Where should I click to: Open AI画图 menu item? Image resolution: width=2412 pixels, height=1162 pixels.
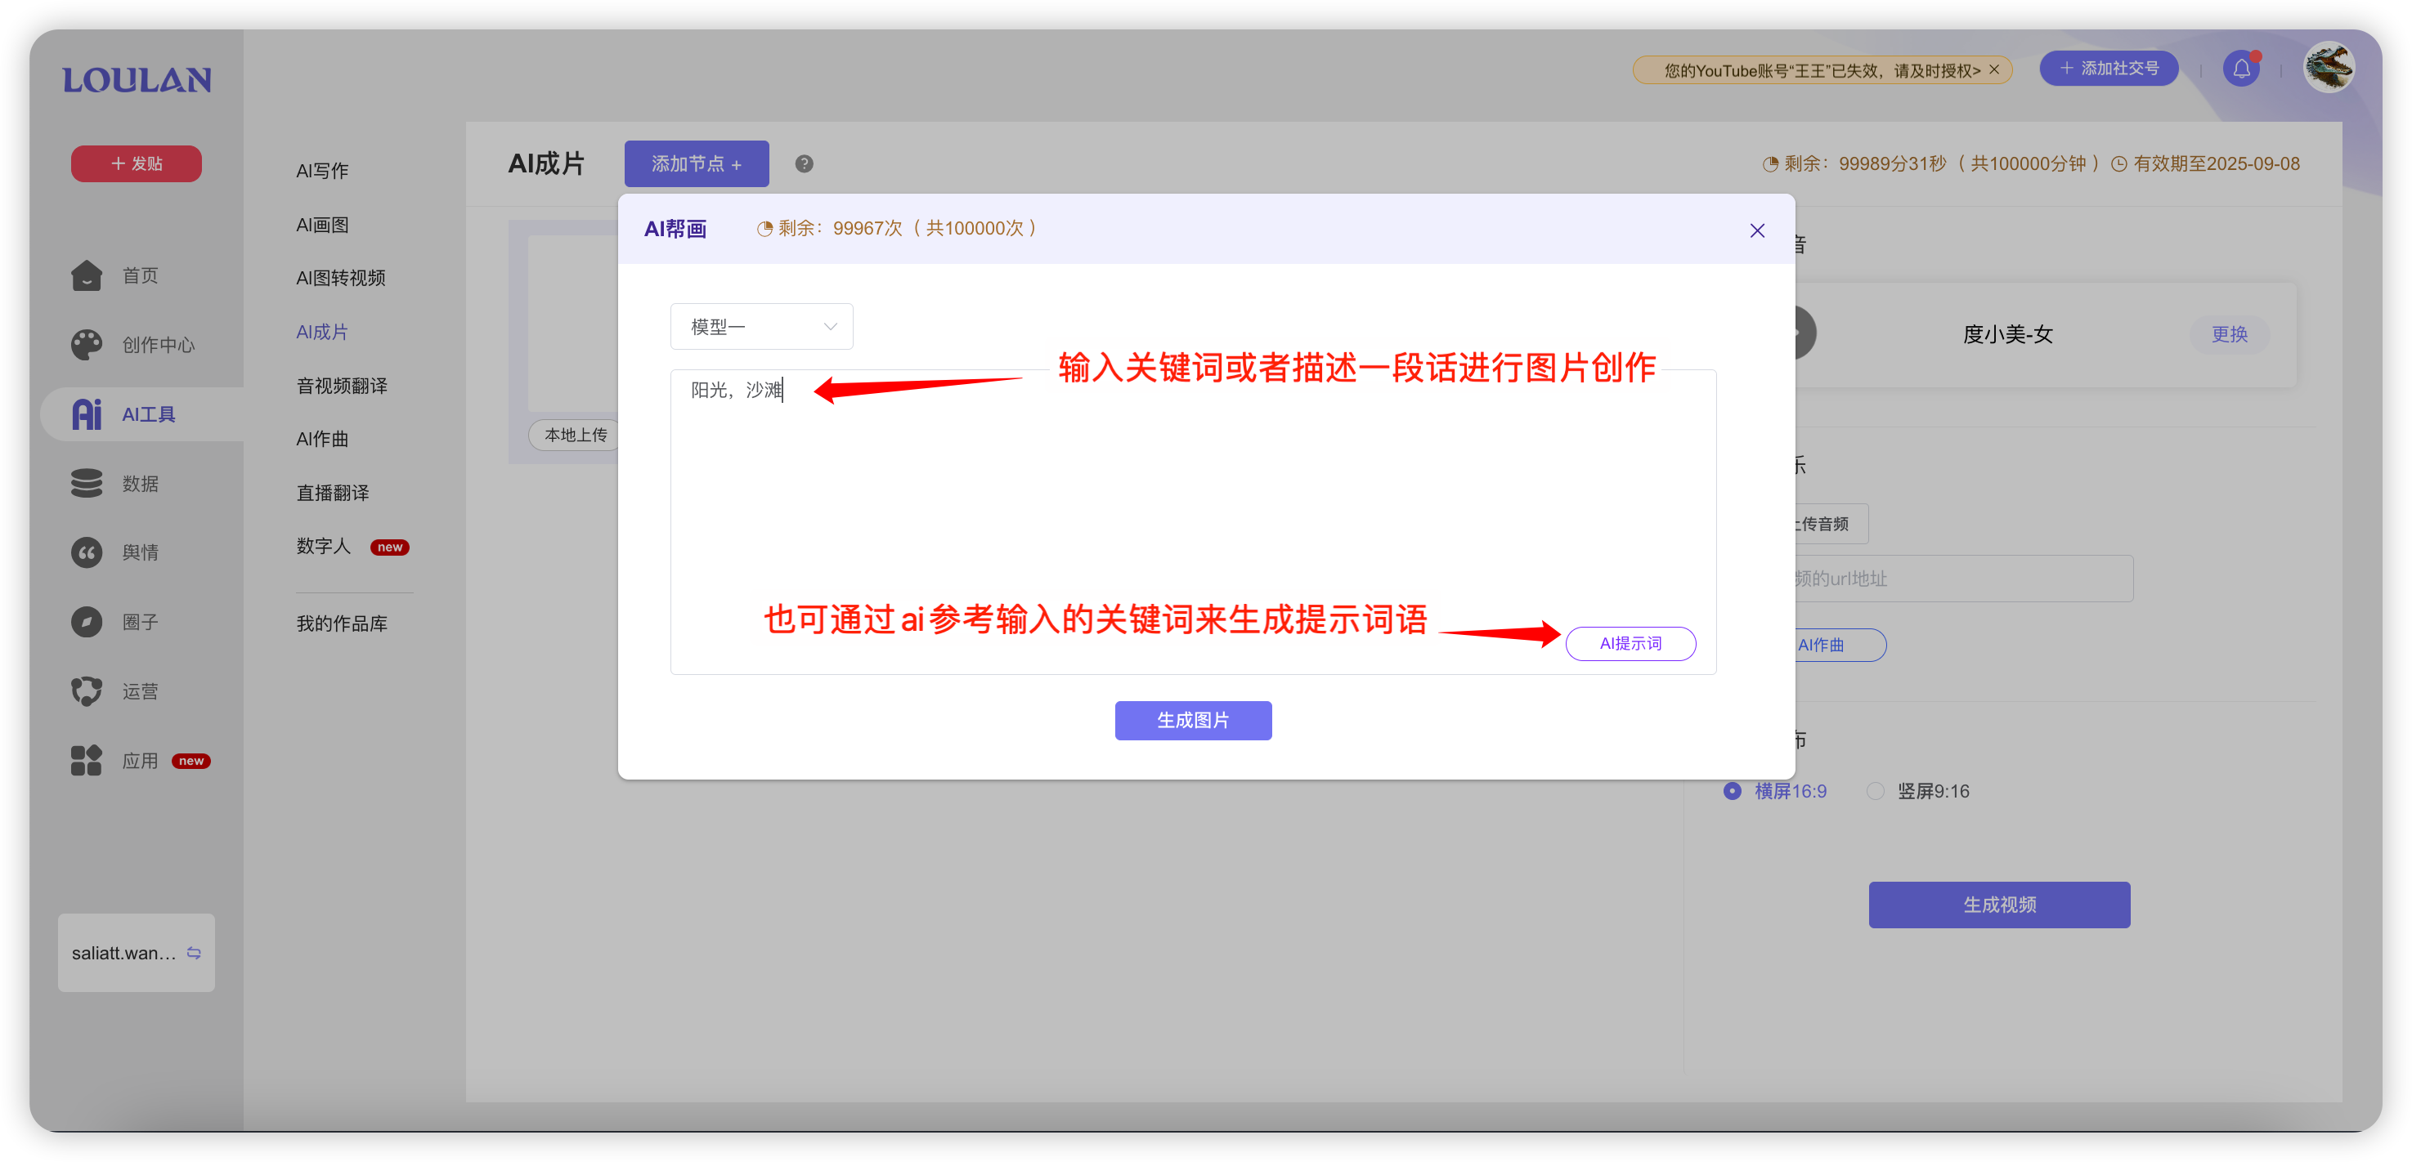click(322, 225)
